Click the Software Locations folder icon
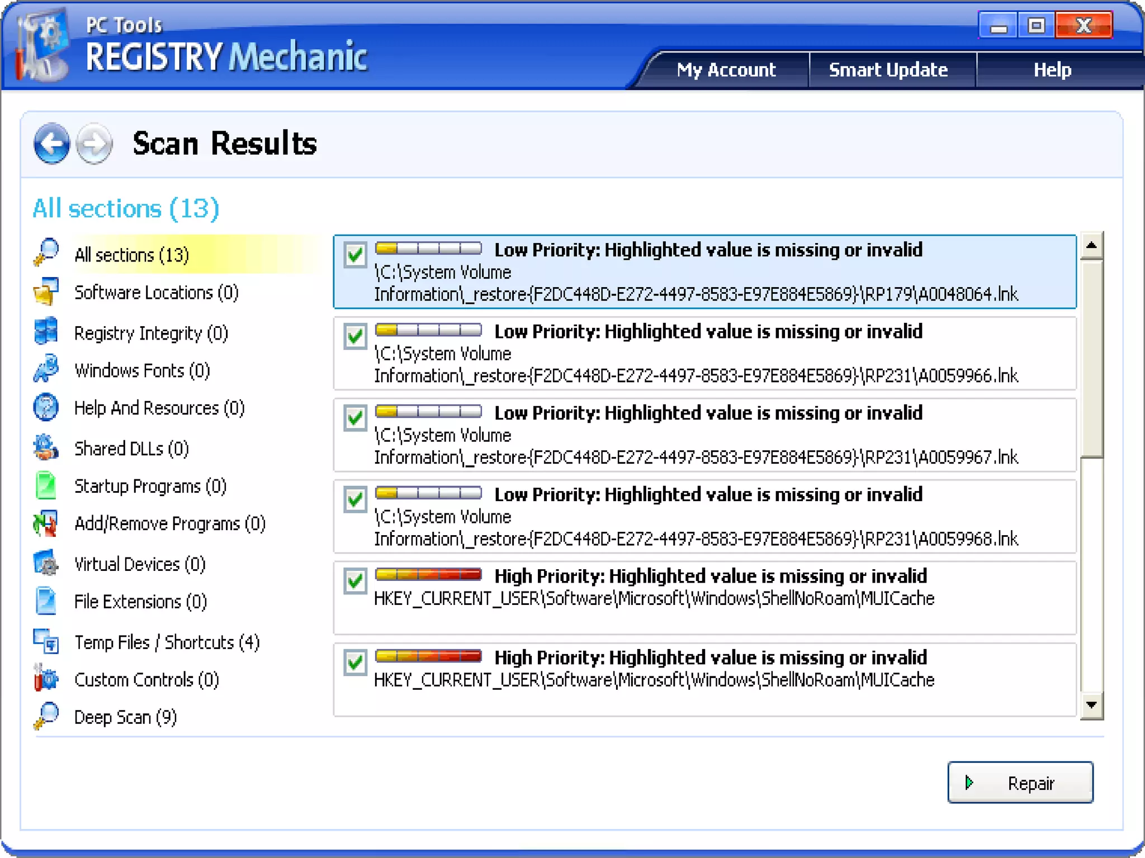Image resolution: width=1145 pixels, height=858 pixels. 46,292
